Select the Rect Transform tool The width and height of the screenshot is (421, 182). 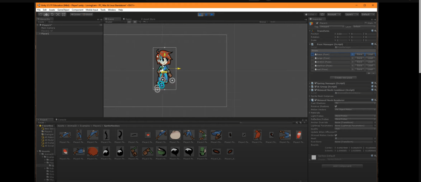tap(63, 14)
